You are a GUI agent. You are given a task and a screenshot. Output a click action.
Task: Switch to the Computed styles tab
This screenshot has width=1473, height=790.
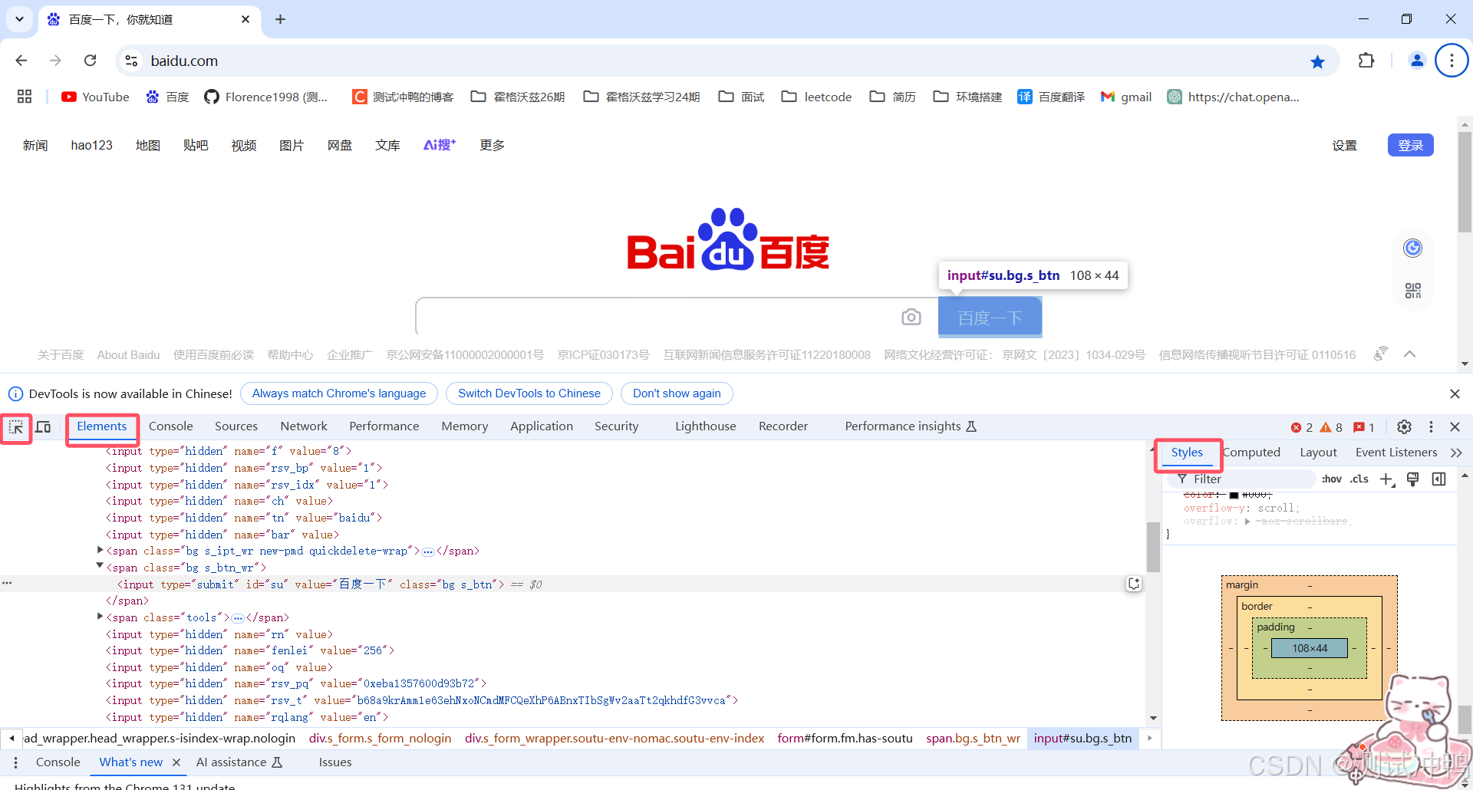1251,453
